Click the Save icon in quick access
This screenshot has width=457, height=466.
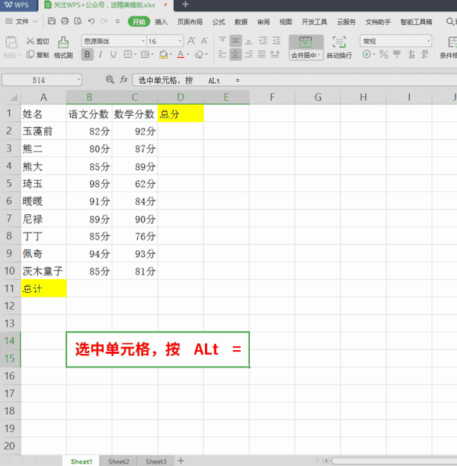[52, 21]
